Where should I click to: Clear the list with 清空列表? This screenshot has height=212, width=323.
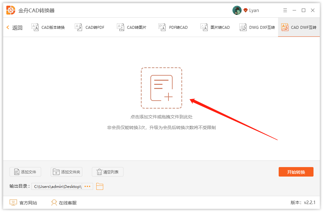pos(108,172)
